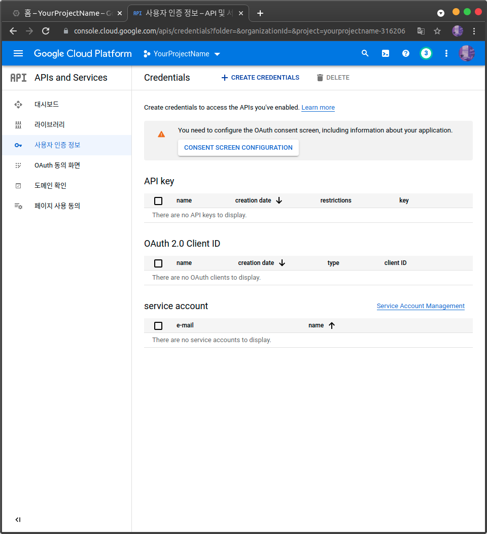Close the 사용자 인증 정보 browser tab
Viewport: 487px width, 534px height.
tap(241, 13)
